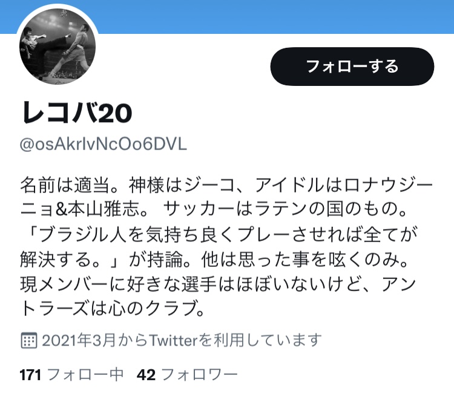454x394 pixels.
Task: Click the blue header banner image
Action: (x=227, y=16)
